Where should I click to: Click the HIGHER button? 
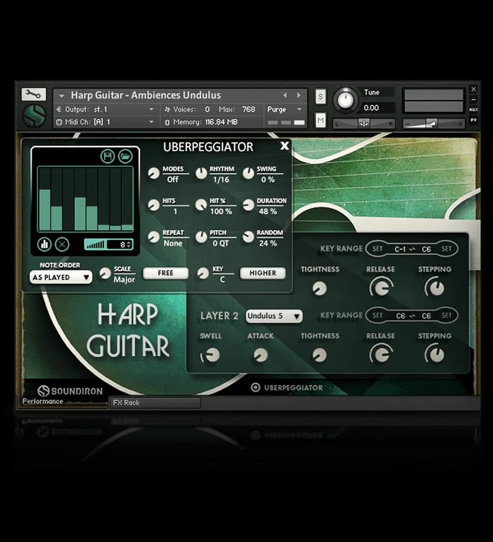(262, 273)
